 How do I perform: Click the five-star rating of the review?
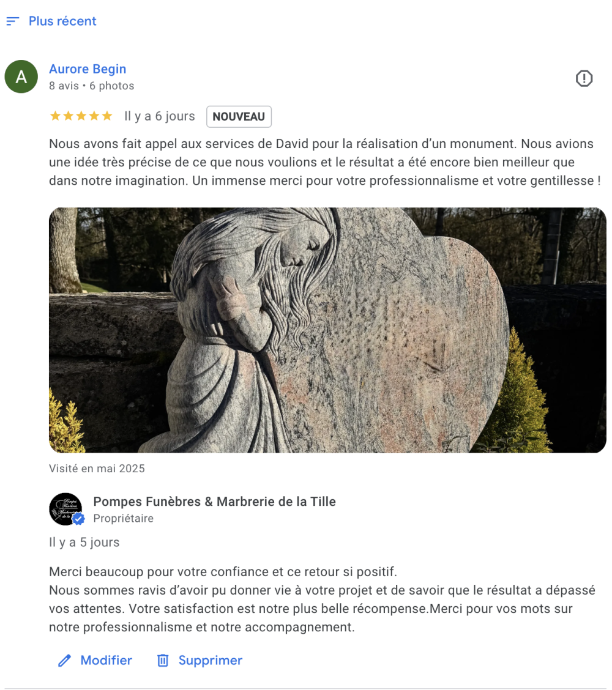point(81,116)
